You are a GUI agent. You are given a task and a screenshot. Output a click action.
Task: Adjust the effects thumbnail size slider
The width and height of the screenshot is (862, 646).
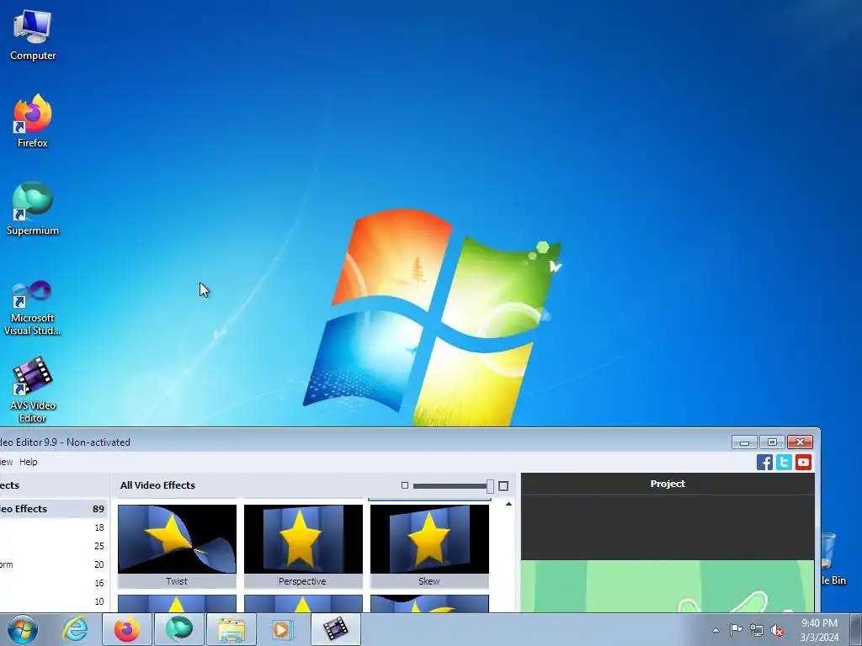490,485
